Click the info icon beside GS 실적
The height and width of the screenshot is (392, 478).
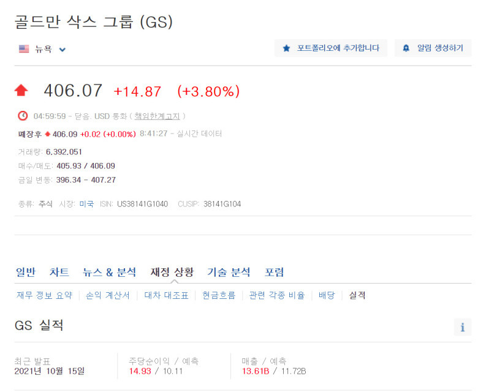click(x=463, y=327)
